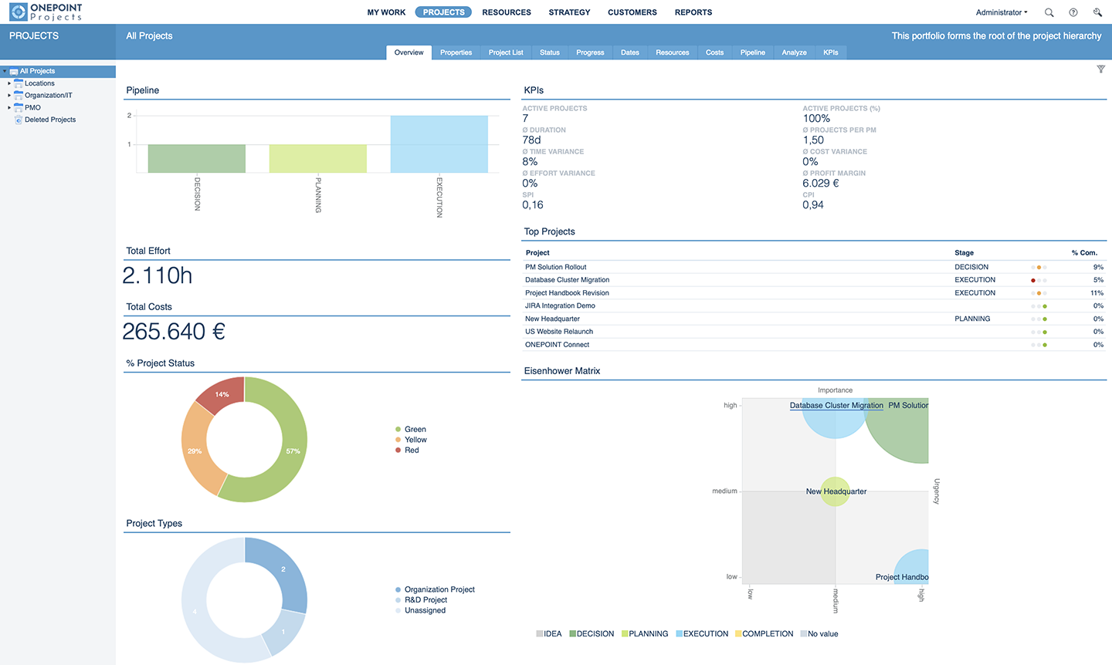The width and height of the screenshot is (1112, 665).
Task: Click New Headquarter in the Eisenhower Matrix
Action: coord(836,491)
